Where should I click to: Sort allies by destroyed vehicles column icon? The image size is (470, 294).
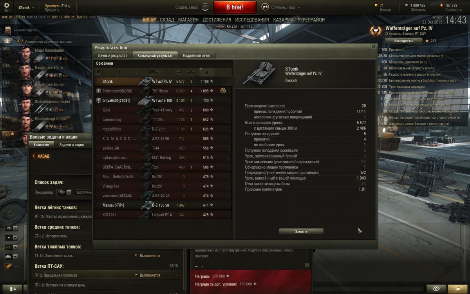pyautogui.click(x=191, y=72)
